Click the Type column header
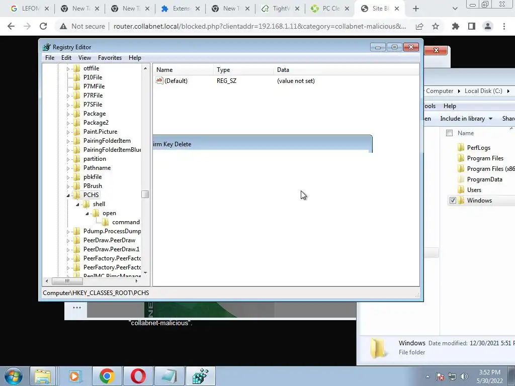Viewport: 515px width, 386px height. click(x=243, y=69)
